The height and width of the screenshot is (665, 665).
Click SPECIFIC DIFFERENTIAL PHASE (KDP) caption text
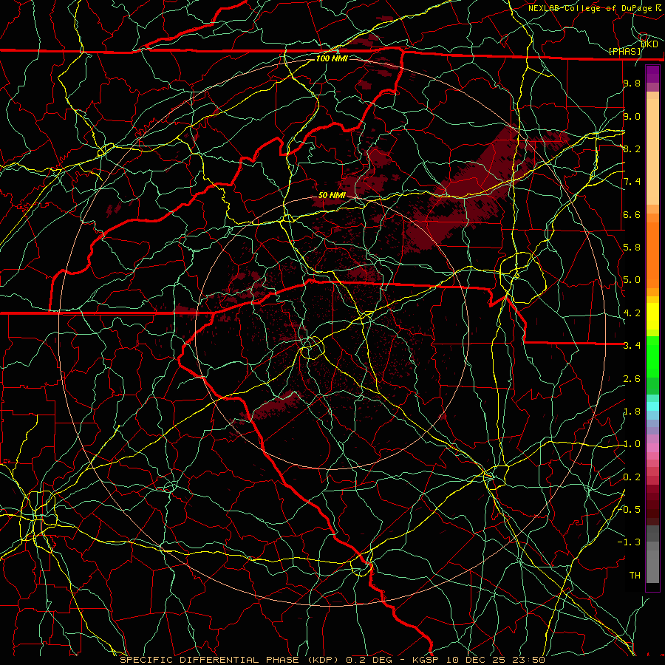point(229,660)
